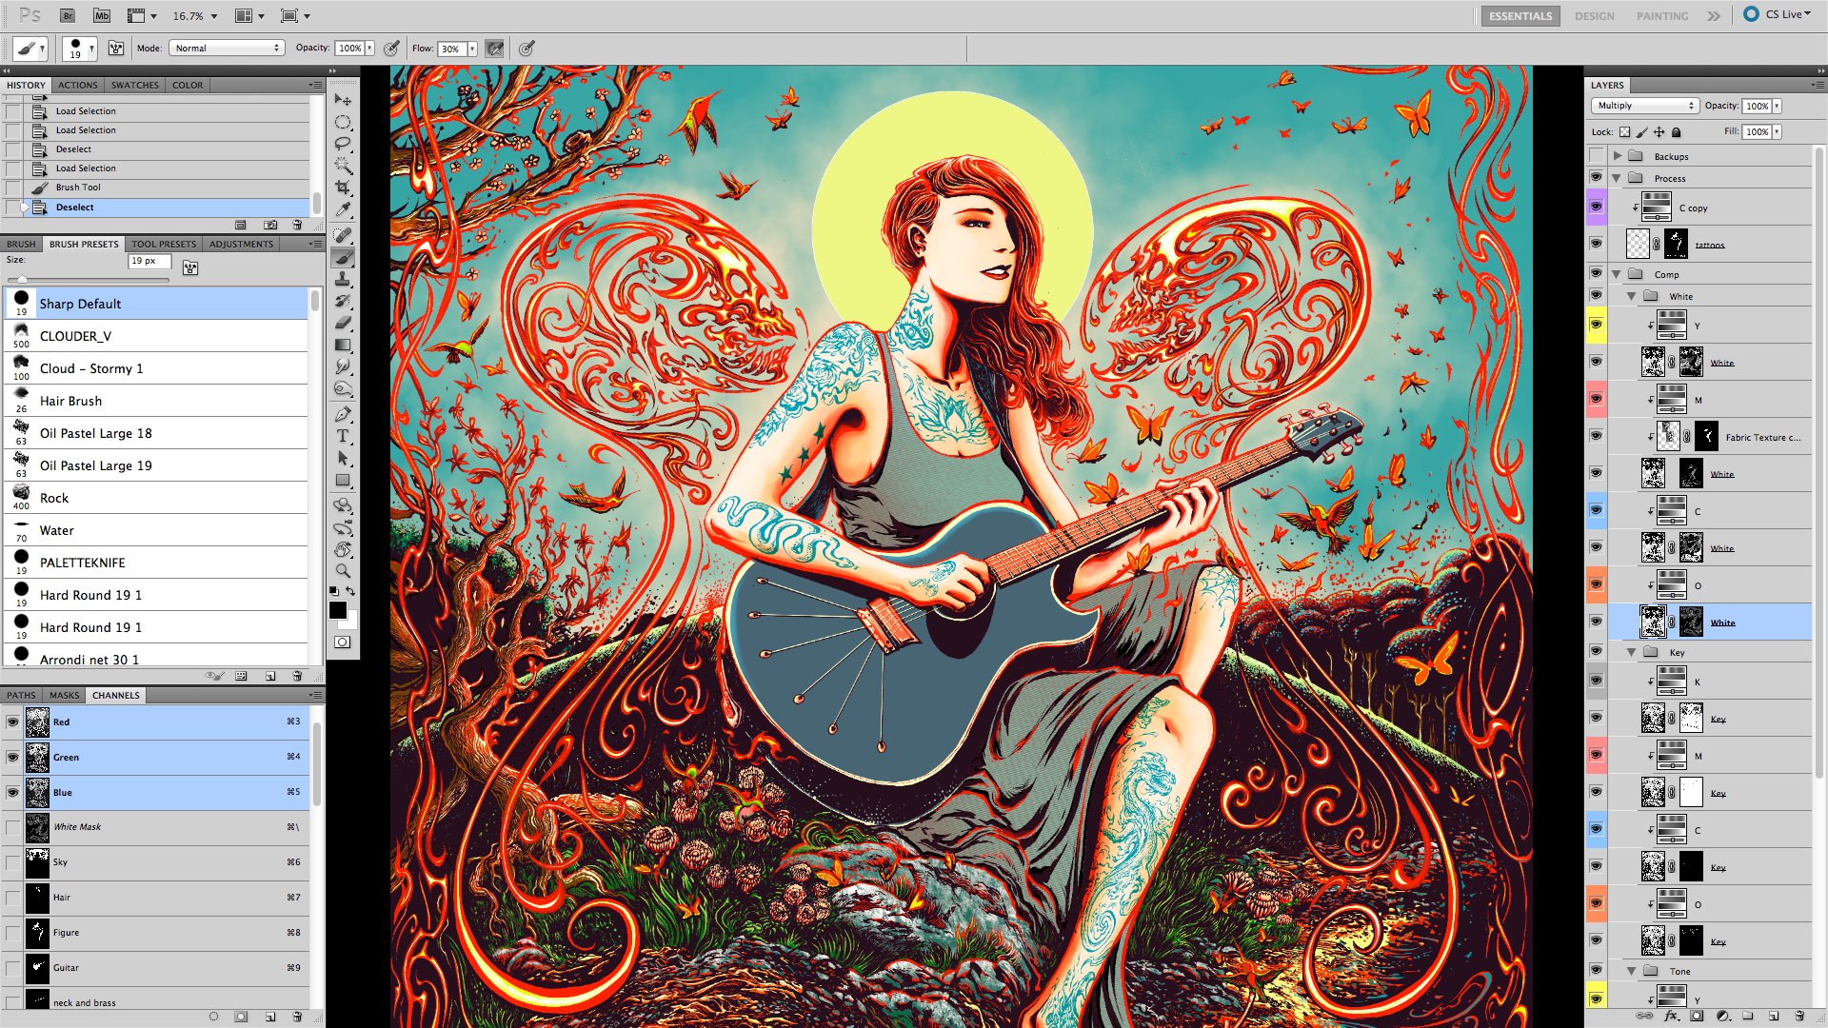Image resolution: width=1828 pixels, height=1028 pixels.
Task: Expand the Backups layer group
Action: point(1617,156)
